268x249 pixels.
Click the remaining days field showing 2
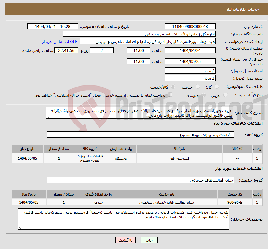click(102, 50)
